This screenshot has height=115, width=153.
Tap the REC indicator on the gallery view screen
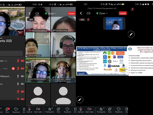(31, 19)
